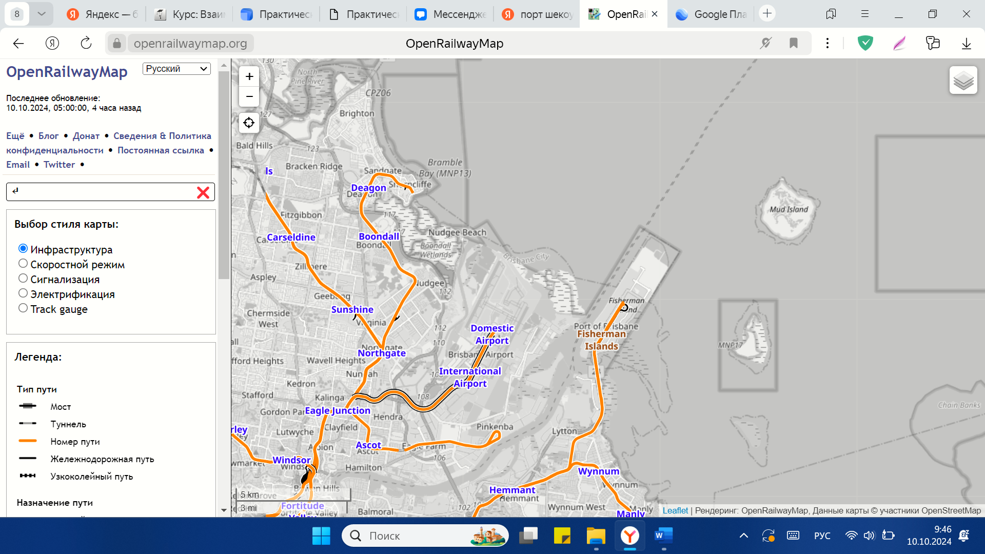Switch to the first Практичес tab
This screenshot has width=985, height=554.
click(x=277, y=14)
